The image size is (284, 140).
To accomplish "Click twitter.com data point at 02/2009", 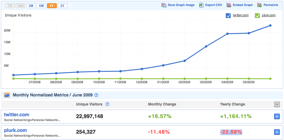I will (x=185, y=61).
